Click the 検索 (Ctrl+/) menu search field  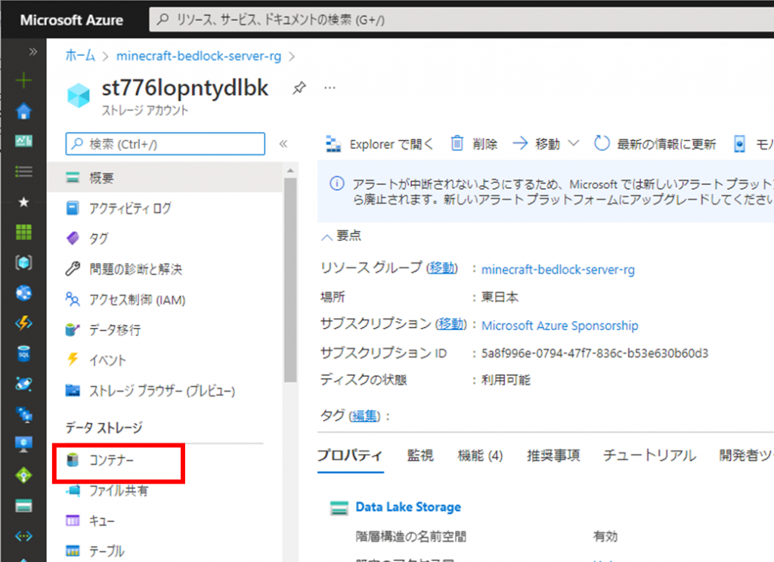166,144
